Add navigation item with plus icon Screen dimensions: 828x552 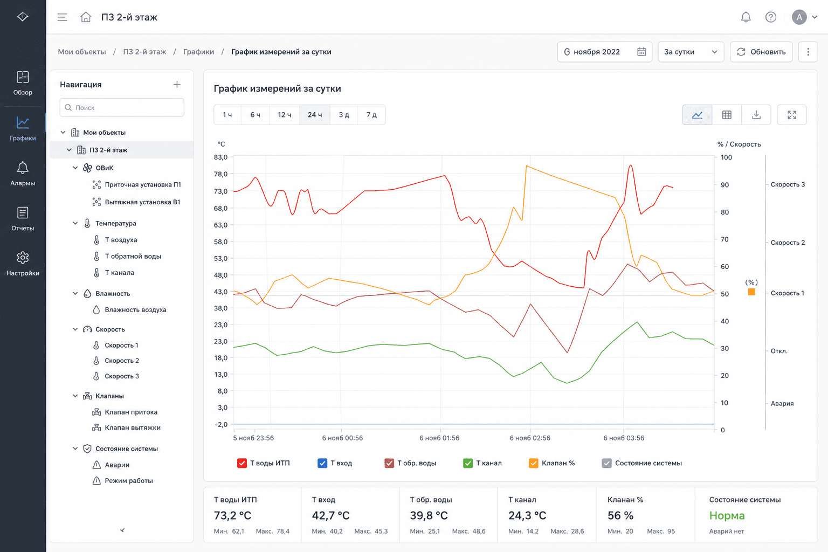coord(177,85)
